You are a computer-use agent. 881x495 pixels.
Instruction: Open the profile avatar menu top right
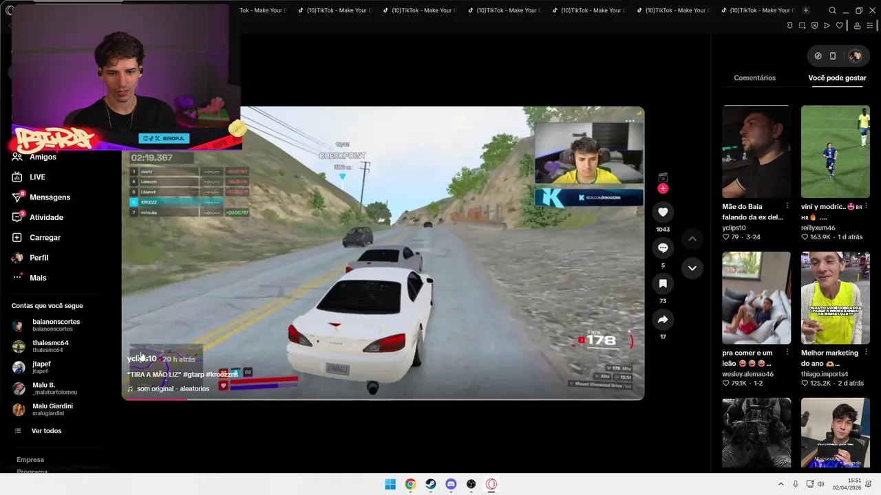point(856,56)
